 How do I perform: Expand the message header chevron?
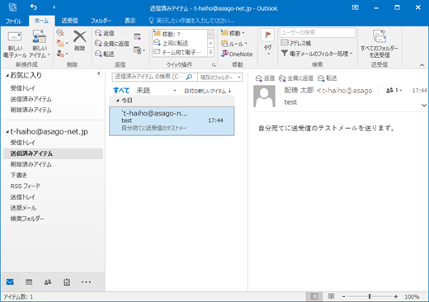click(424, 106)
